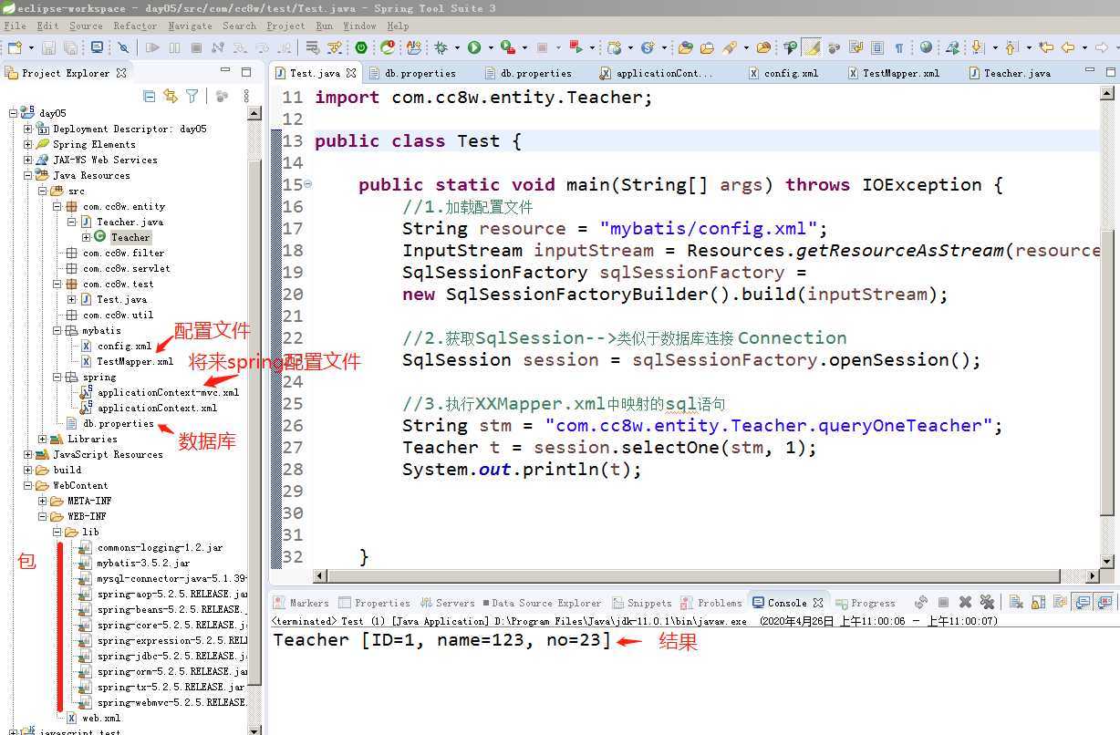Click Remove Launch X icon in Console
This screenshot has height=735, width=1120.
point(965,602)
